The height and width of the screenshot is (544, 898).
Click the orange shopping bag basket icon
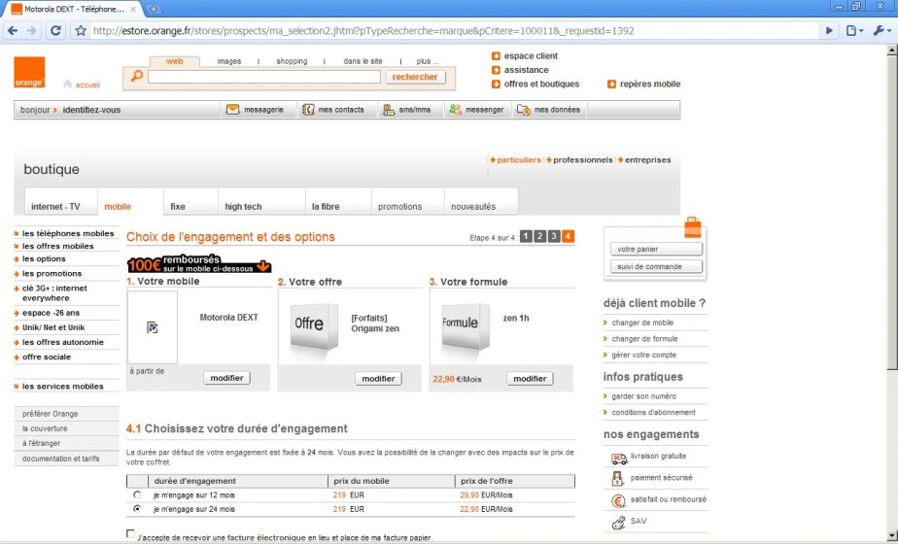[692, 227]
